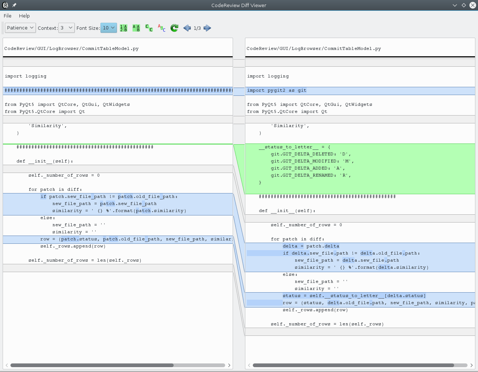Advance to next diff using blue right arrow
The height and width of the screenshot is (372, 478).
(207, 28)
